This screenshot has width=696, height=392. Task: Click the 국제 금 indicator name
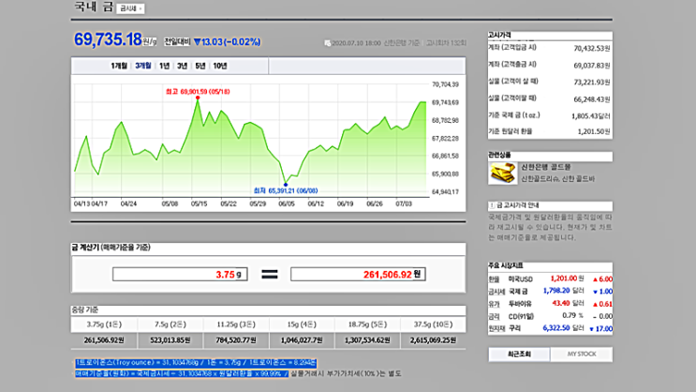point(518,292)
